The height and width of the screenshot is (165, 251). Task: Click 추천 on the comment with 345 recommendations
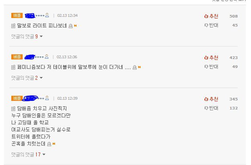[211, 99]
